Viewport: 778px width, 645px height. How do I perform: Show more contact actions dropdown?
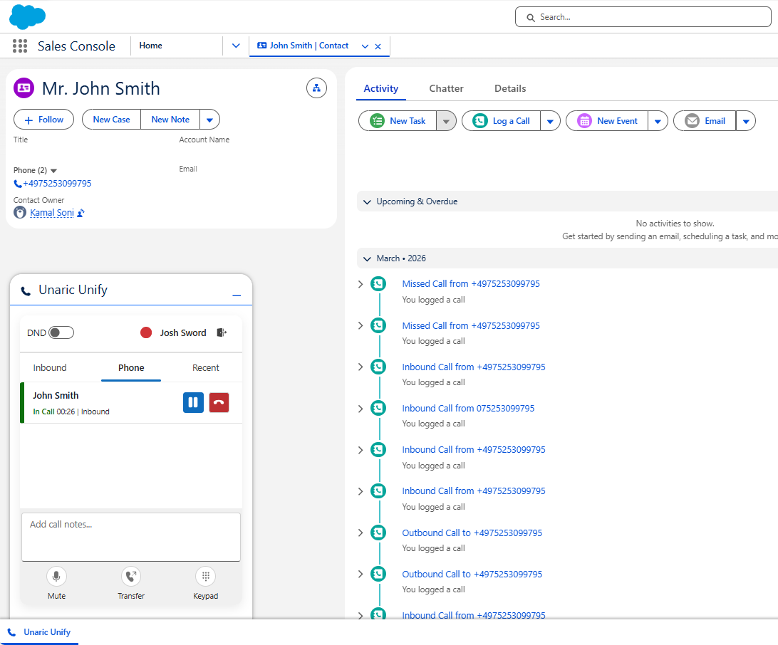[209, 120]
